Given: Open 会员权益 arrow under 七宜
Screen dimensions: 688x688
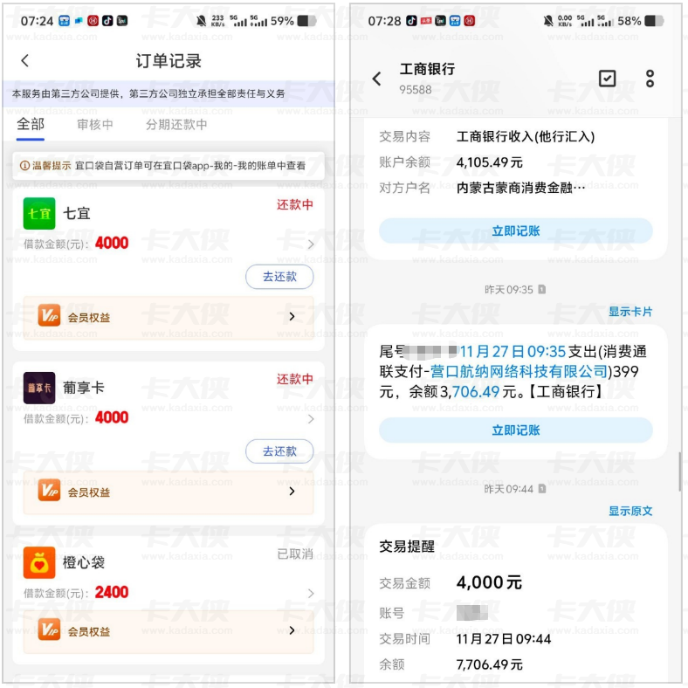Looking at the screenshot, I should point(292,316).
